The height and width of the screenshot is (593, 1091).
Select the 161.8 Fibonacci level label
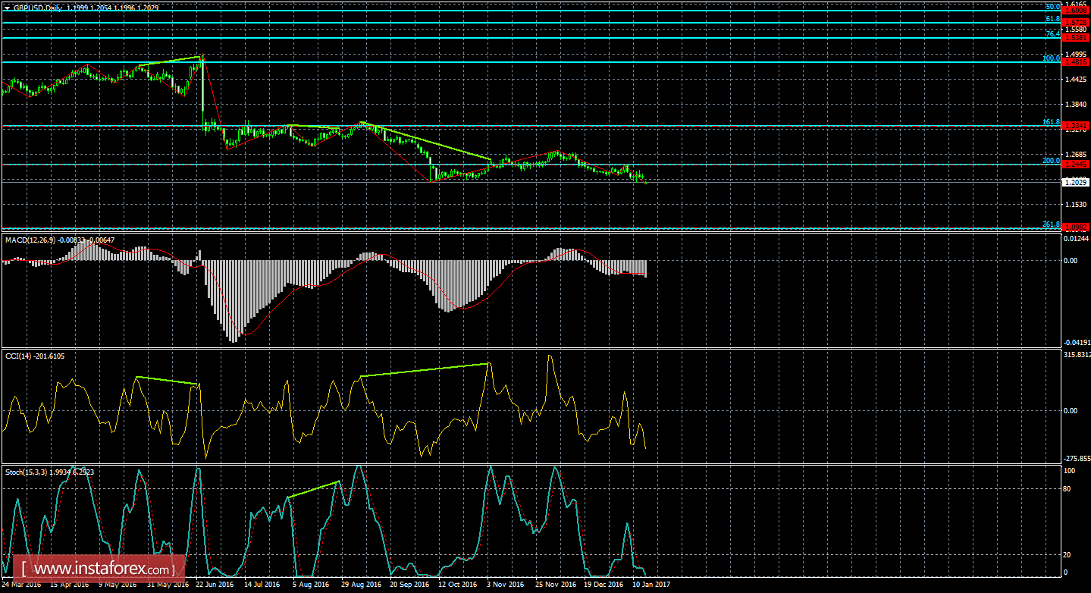1051,121
